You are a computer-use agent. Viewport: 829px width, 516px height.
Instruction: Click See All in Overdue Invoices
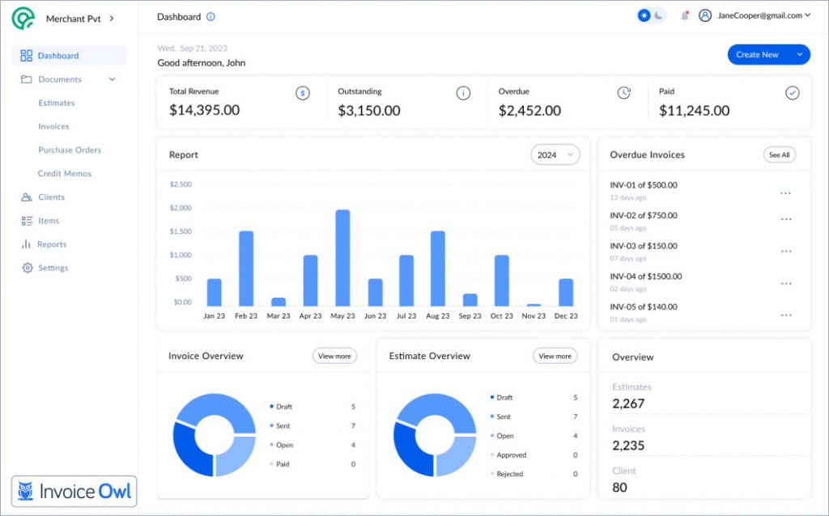tap(779, 155)
